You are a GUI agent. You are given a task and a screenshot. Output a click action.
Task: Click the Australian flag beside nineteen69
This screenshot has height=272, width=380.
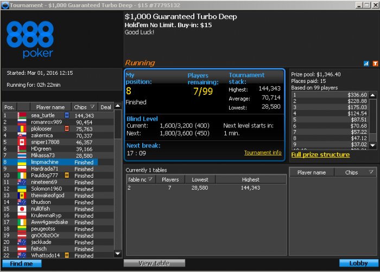(x=22, y=182)
